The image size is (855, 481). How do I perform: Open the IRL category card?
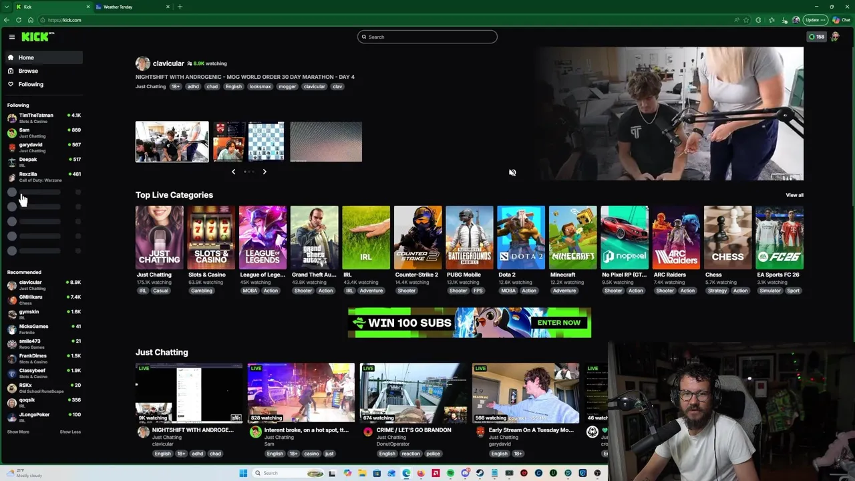366,238
